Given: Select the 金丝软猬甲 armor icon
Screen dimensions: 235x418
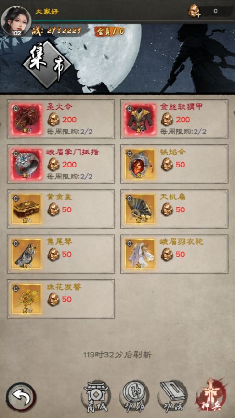Looking at the screenshot, I should 140,119.
